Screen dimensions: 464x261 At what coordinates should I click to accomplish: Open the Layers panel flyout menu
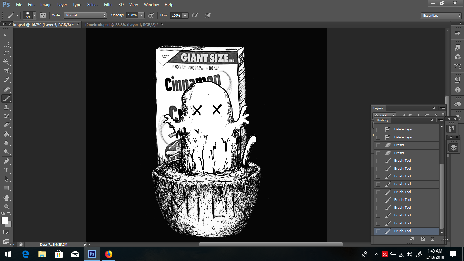[443, 108]
